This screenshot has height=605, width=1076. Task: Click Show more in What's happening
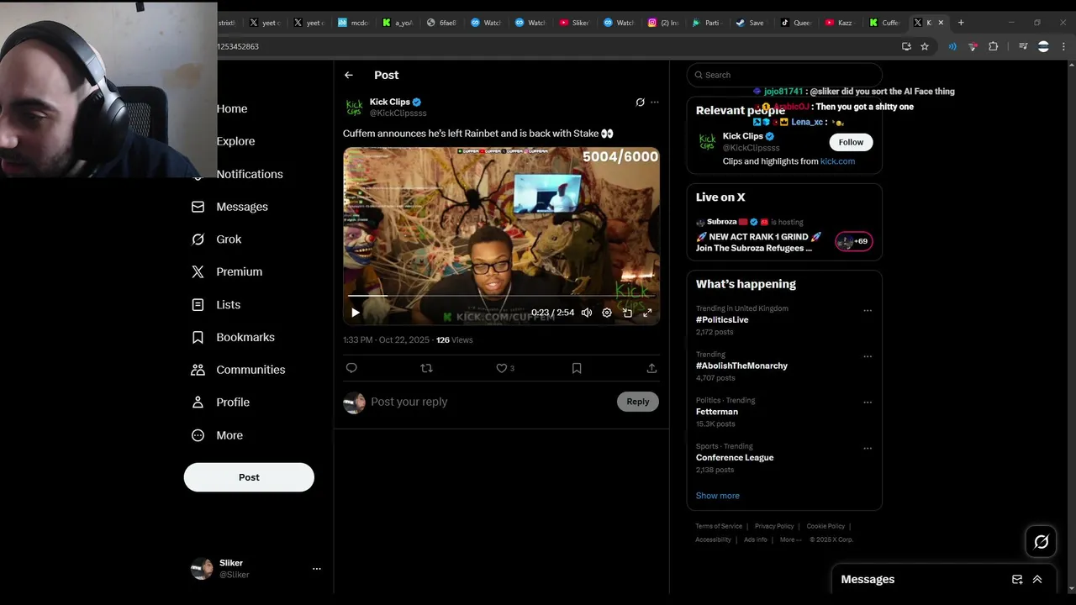[x=718, y=496]
